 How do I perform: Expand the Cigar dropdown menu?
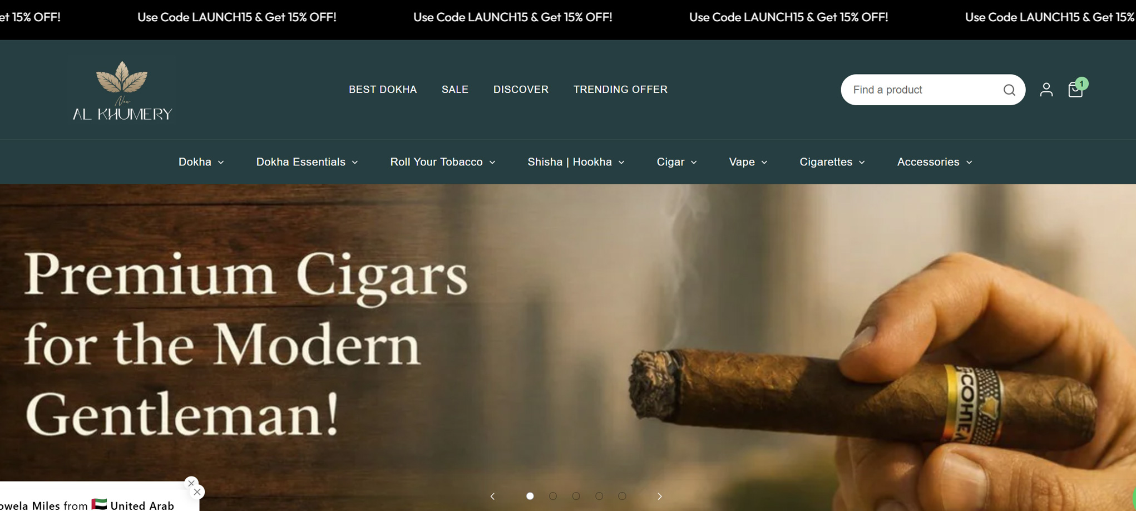tap(676, 162)
